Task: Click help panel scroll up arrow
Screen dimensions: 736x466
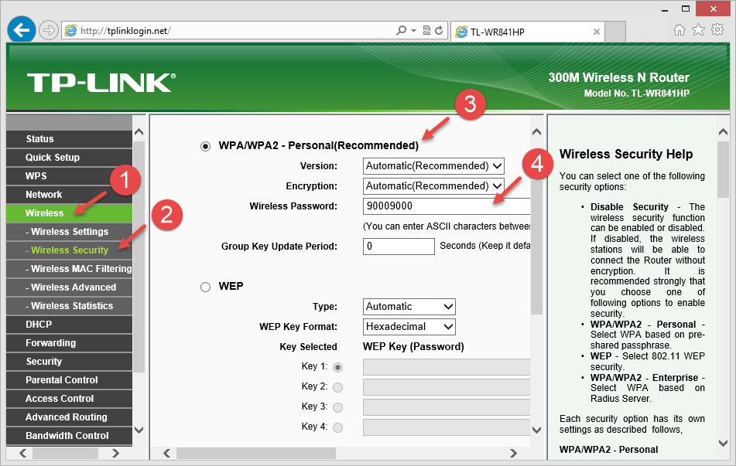Action: (x=724, y=132)
